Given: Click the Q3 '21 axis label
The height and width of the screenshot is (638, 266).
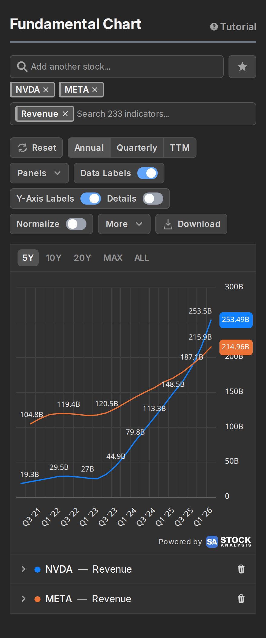Looking at the screenshot, I should pos(31,517).
